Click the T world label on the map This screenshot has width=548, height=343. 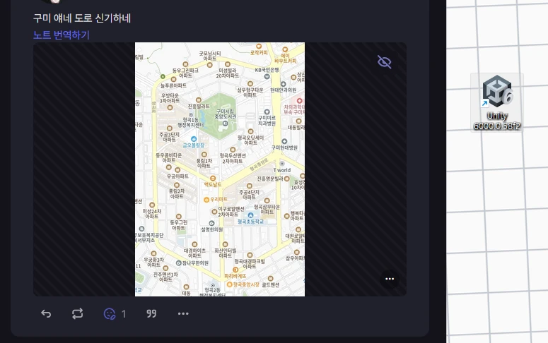tap(282, 170)
